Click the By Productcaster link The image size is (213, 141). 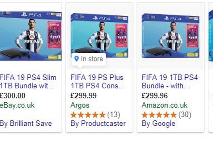(x=98, y=123)
